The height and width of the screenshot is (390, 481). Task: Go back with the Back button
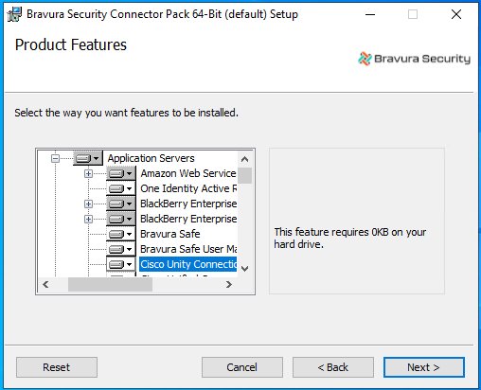pyautogui.click(x=333, y=367)
